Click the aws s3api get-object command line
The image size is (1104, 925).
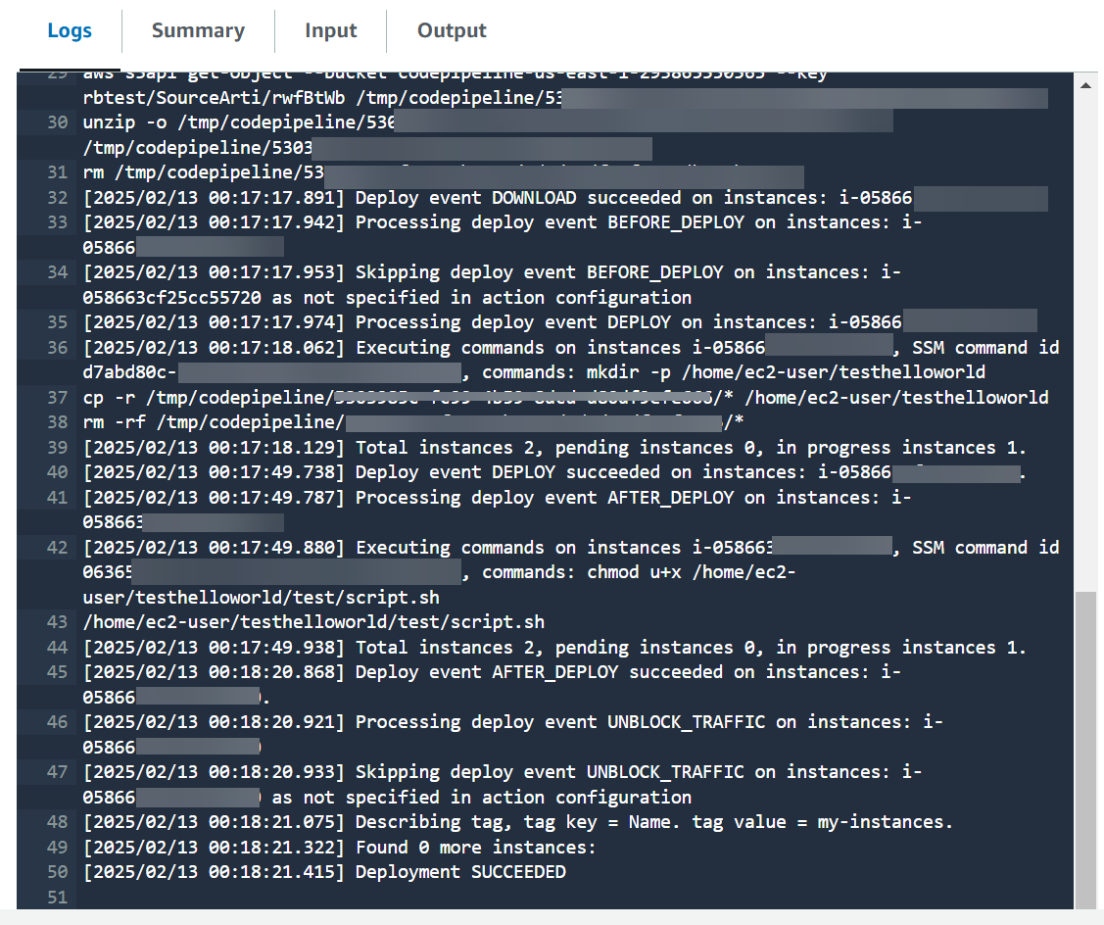[294, 72]
